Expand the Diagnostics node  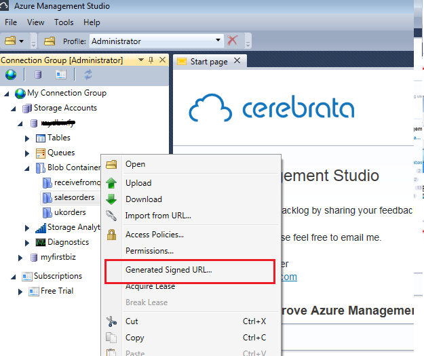coord(26,243)
